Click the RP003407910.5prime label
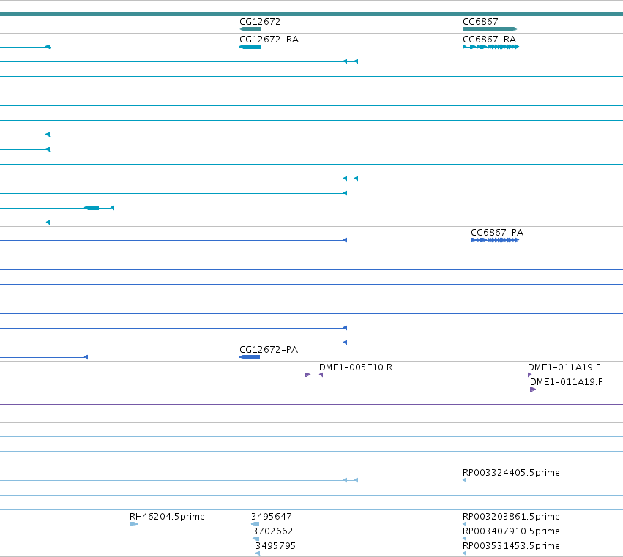Image resolution: width=623 pixels, height=557 pixels. (x=511, y=531)
